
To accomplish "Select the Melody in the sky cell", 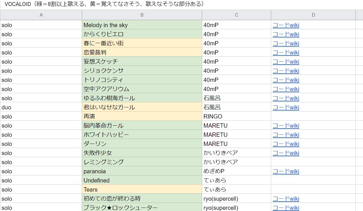I will pos(142,25).
